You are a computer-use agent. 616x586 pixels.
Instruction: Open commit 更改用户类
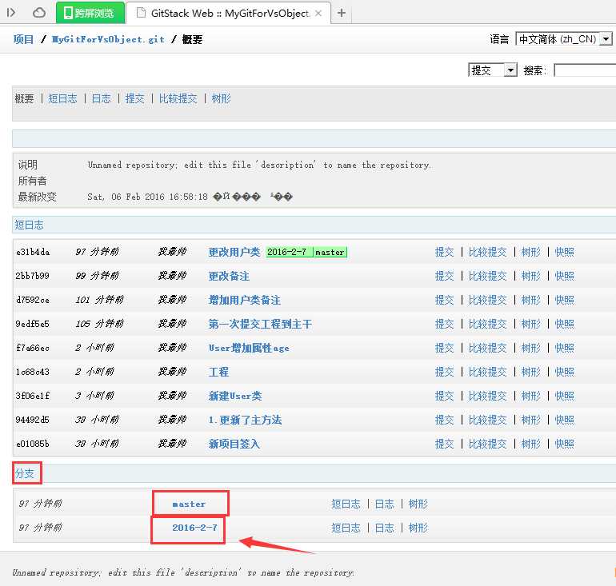point(234,252)
